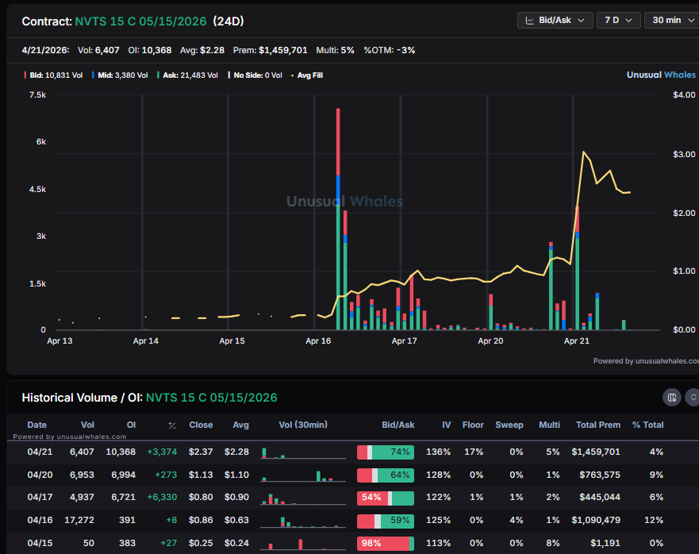699x554 pixels.
Task: Click the Avg column header
Action: [240, 425]
